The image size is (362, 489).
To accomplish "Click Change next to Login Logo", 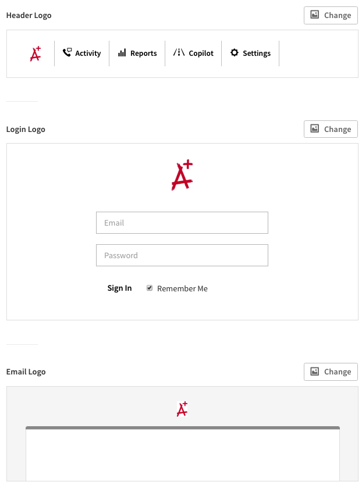I will pyautogui.click(x=331, y=129).
